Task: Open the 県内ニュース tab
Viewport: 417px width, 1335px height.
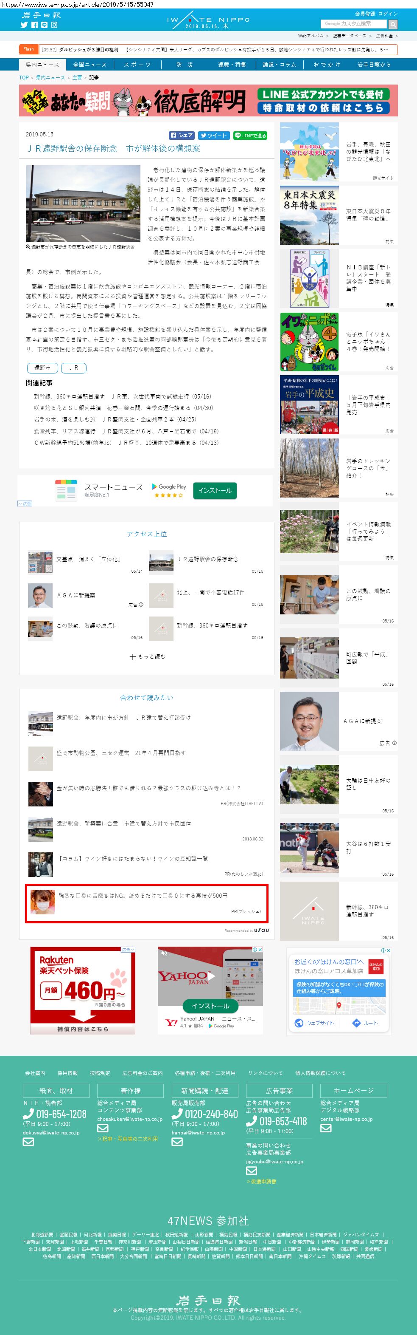Action: pyautogui.click(x=42, y=65)
